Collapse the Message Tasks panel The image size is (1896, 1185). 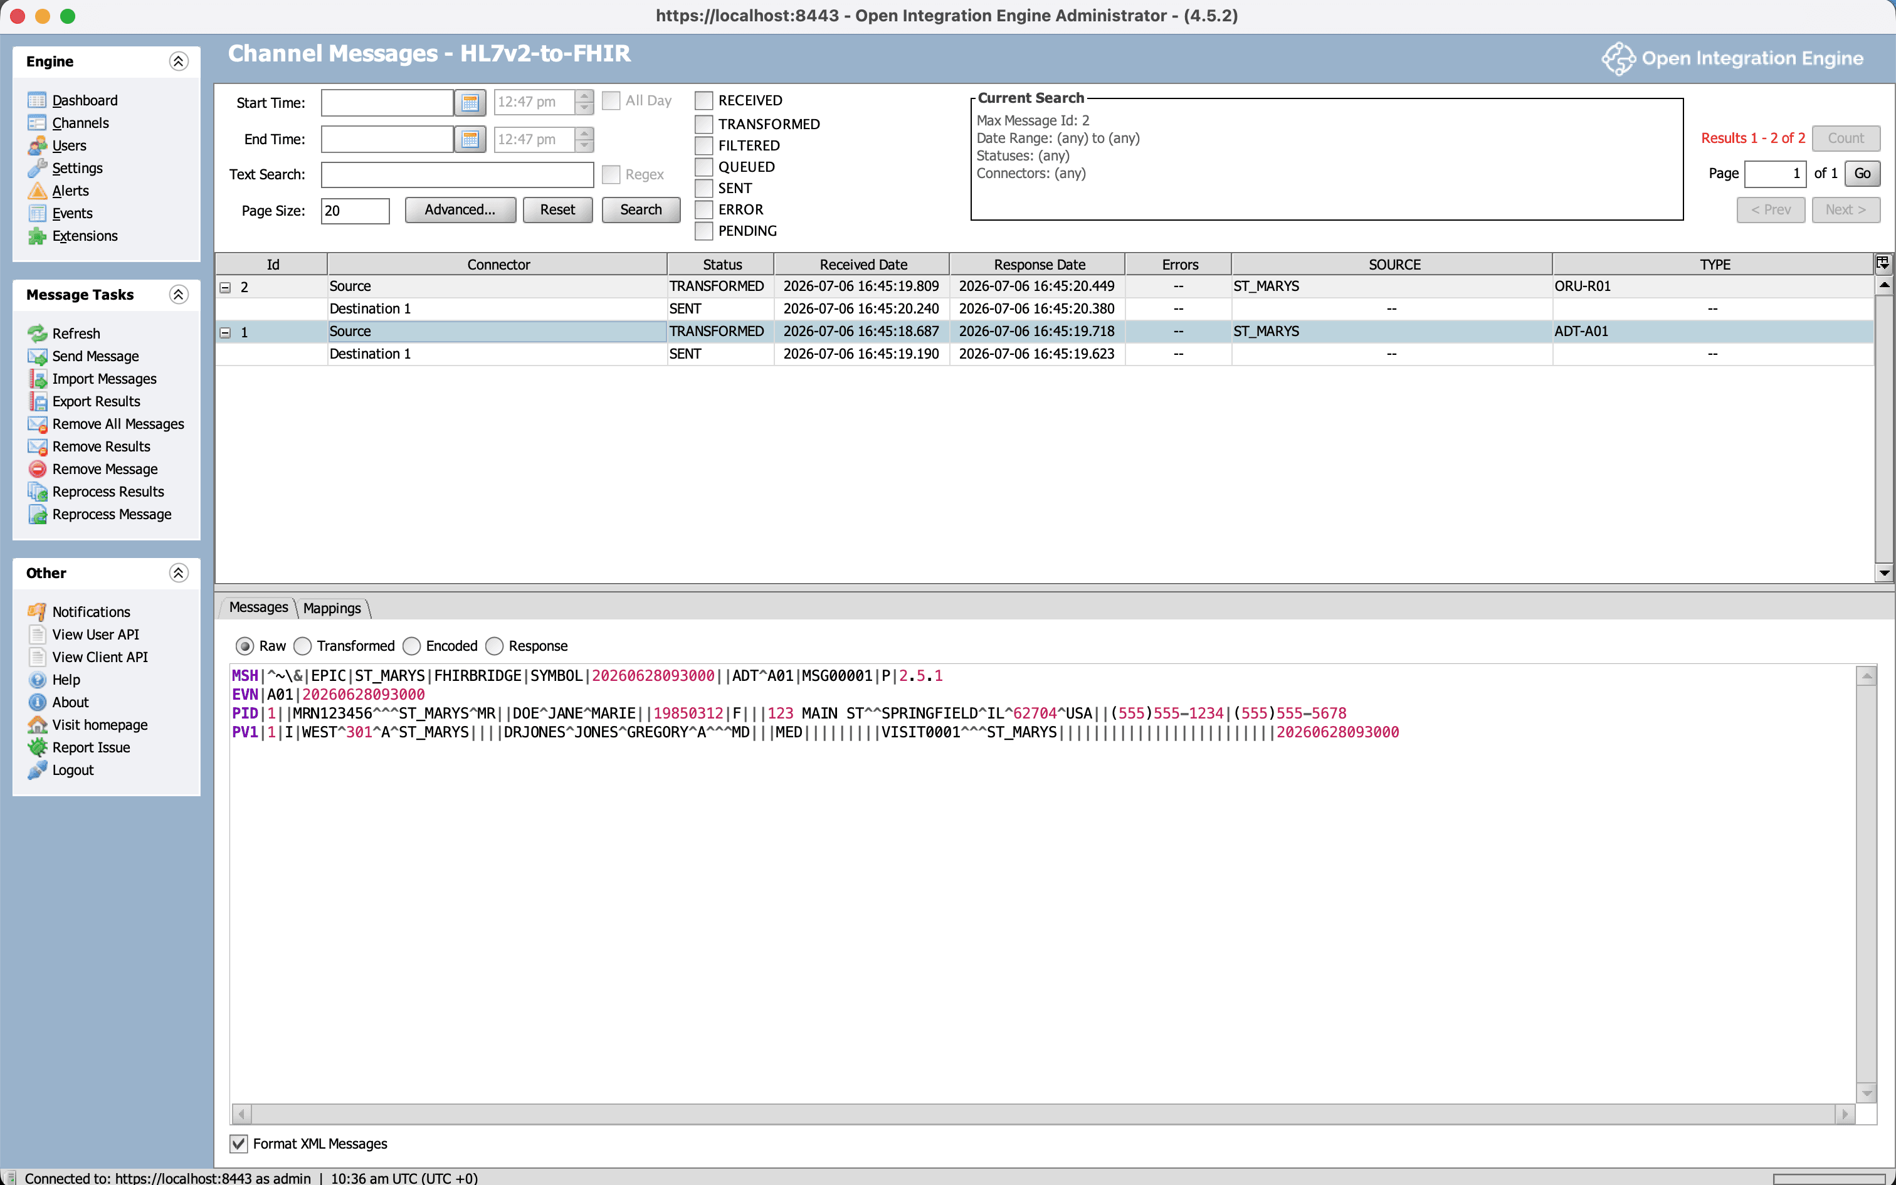179,295
